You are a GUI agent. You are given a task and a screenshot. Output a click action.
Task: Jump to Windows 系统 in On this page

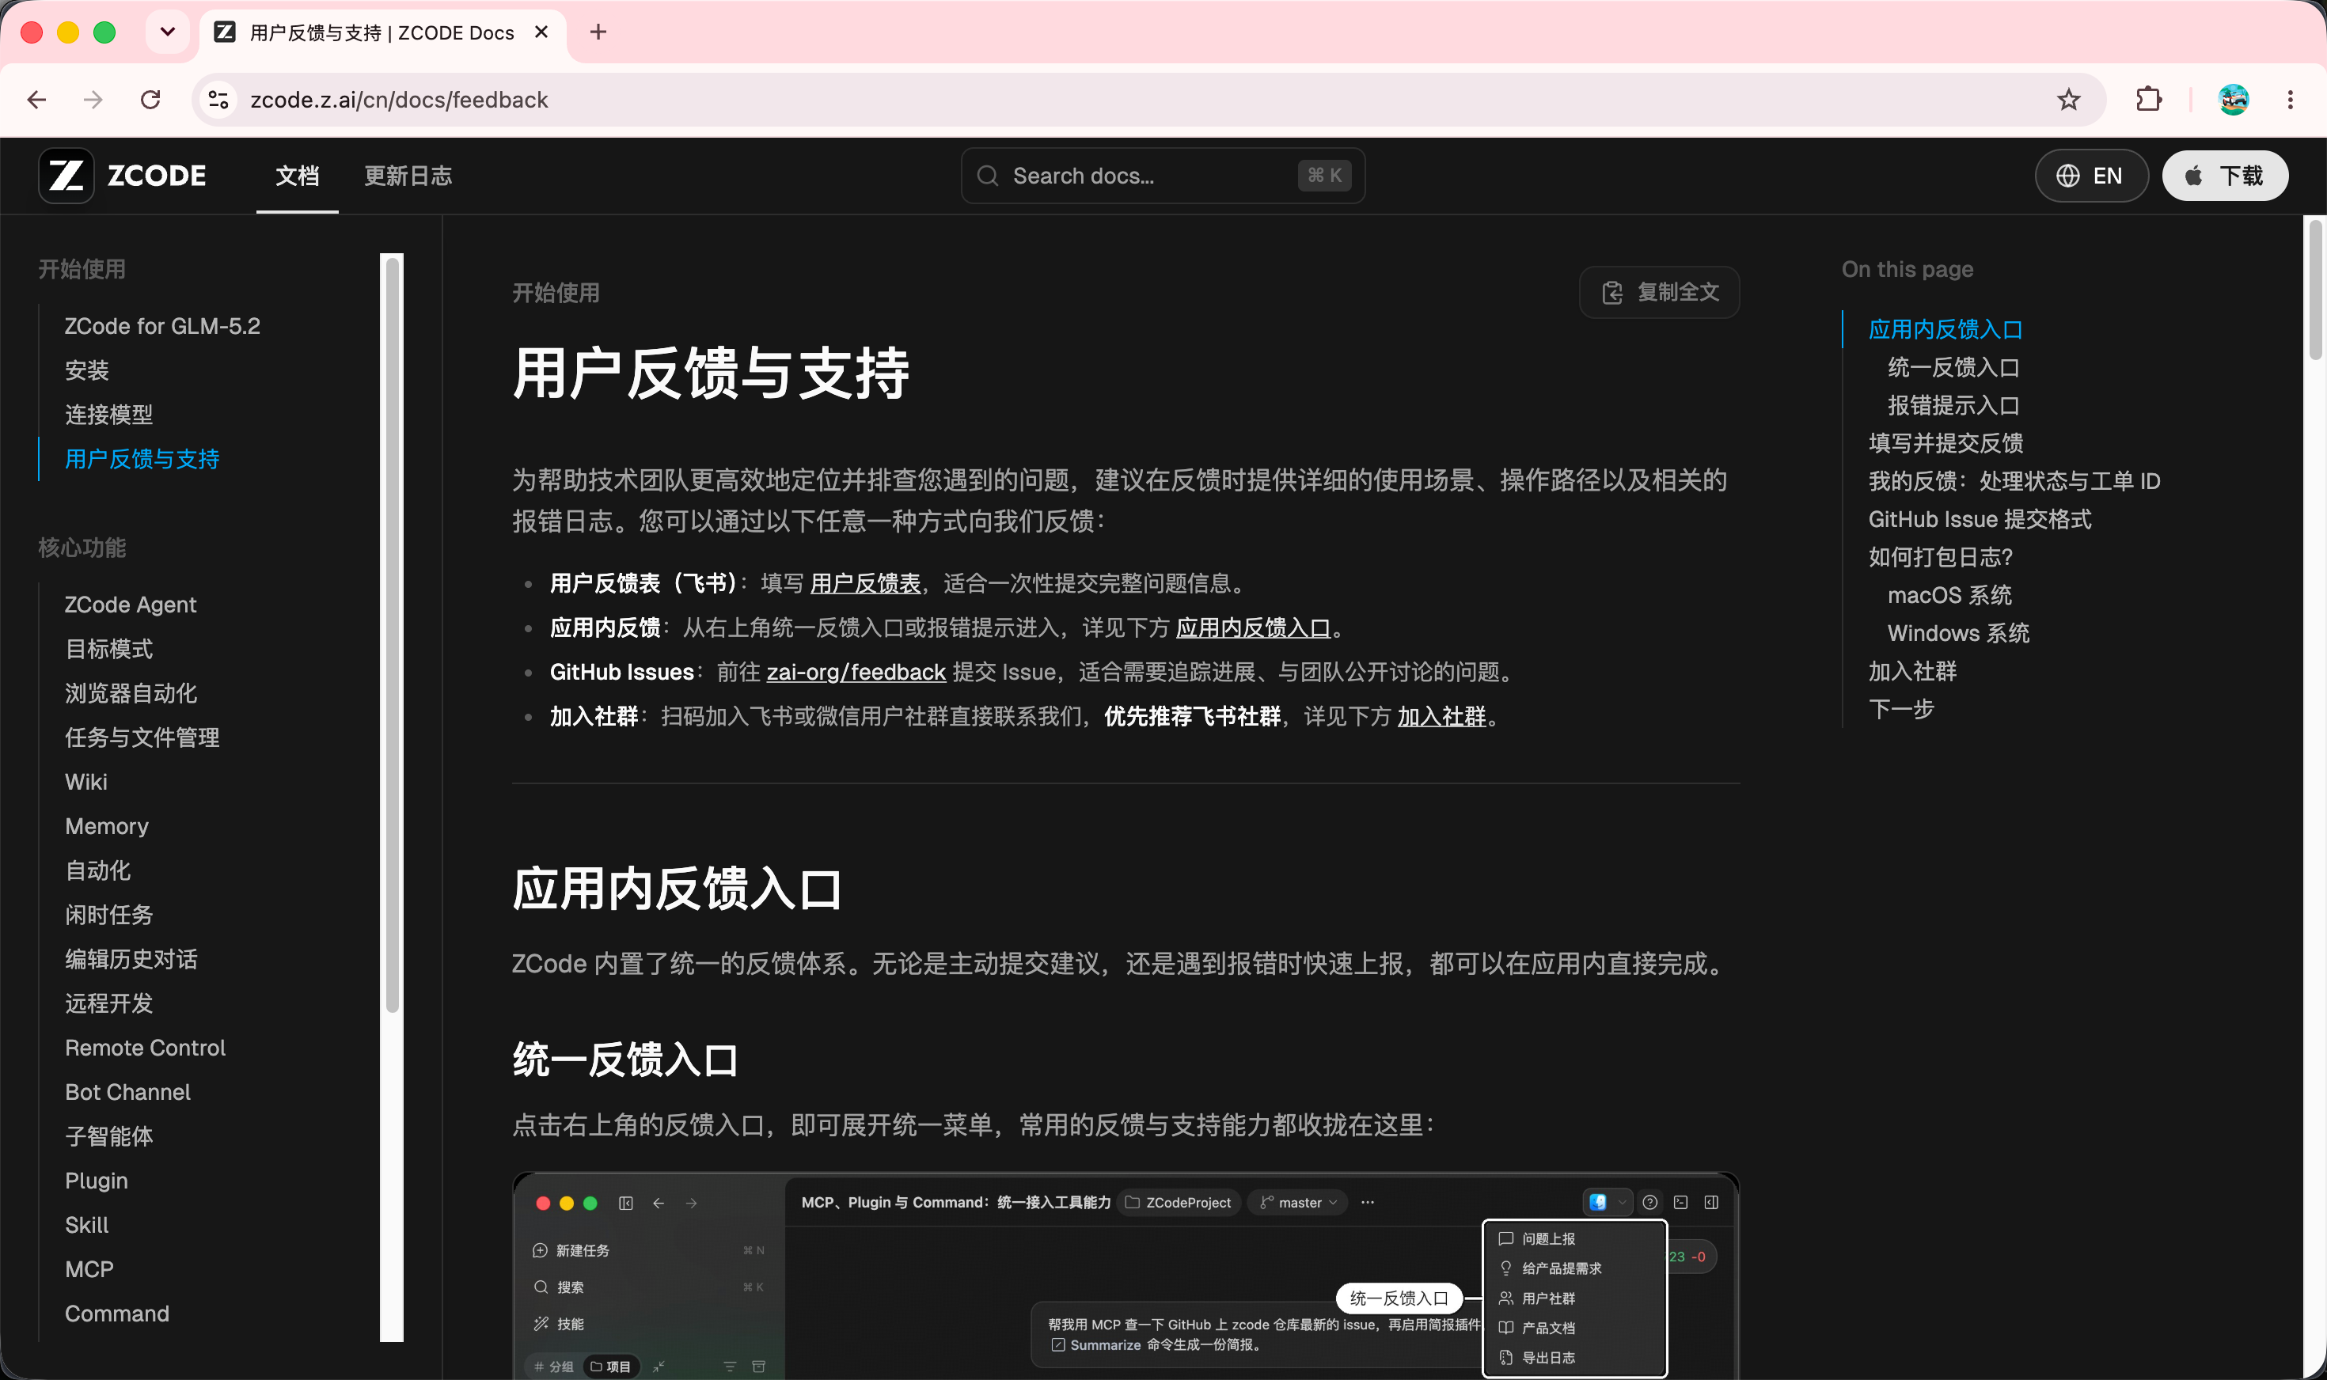(x=1959, y=634)
